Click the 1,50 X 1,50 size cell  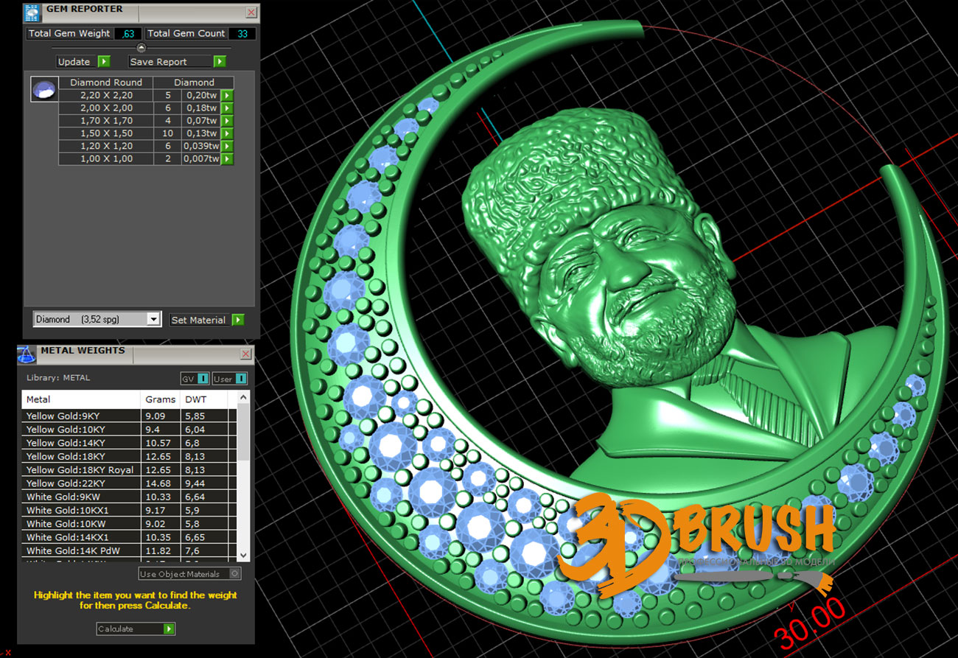tap(106, 133)
